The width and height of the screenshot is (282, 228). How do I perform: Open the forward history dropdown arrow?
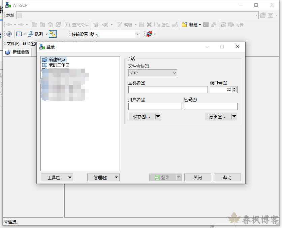pos(27,25)
